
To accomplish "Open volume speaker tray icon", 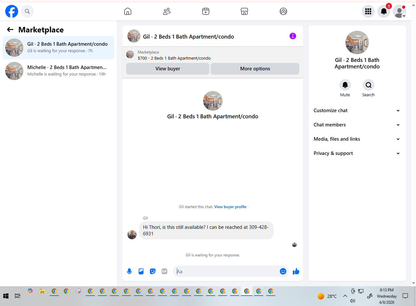I will [x=353, y=301].
